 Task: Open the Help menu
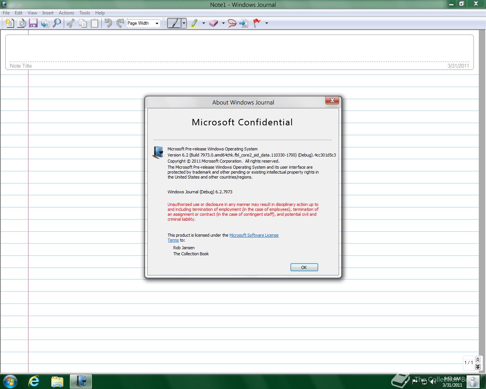pos(100,13)
